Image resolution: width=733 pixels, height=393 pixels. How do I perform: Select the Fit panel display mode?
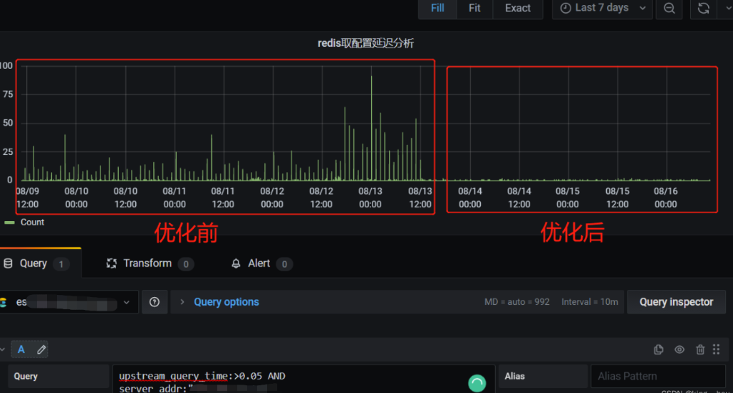(x=474, y=8)
